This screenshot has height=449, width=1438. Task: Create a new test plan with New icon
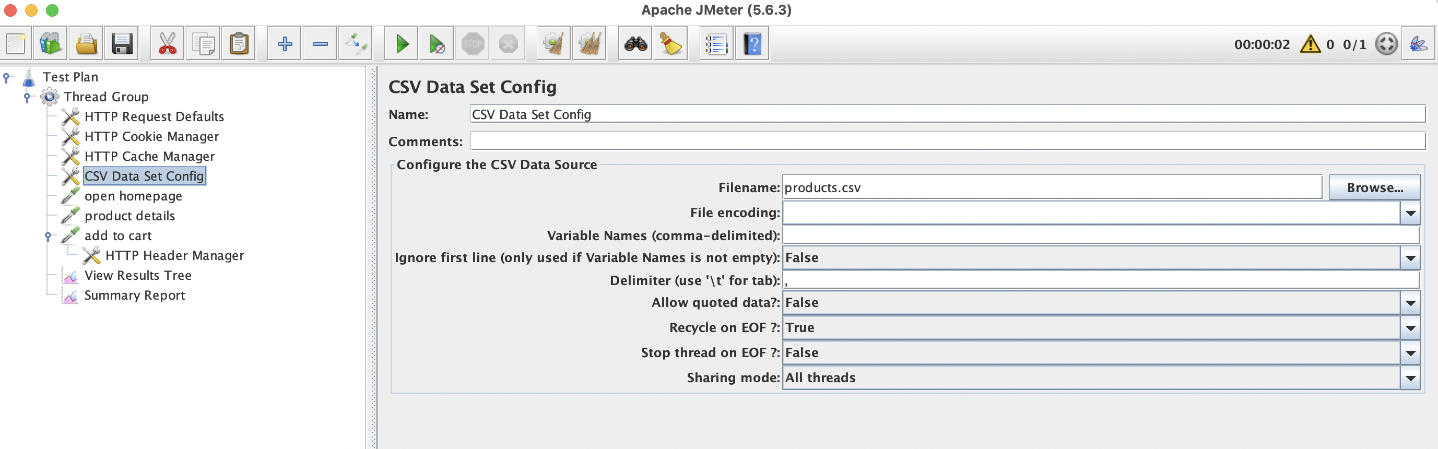(x=16, y=43)
